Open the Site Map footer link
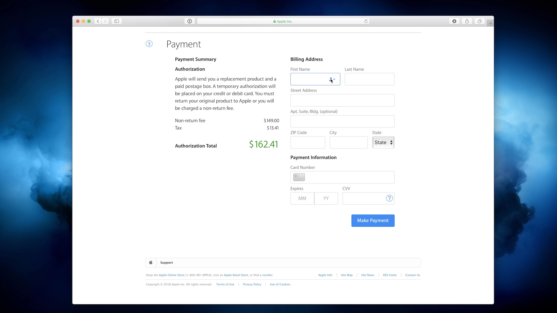The width and height of the screenshot is (557, 313). pyautogui.click(x=347, y=275)
